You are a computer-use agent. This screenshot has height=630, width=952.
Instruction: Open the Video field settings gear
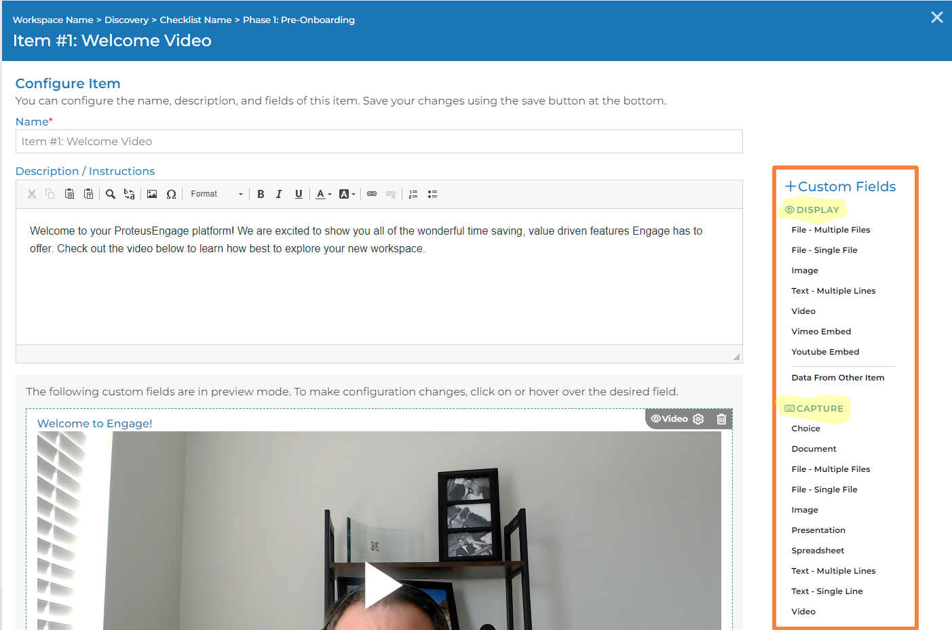pos(698,419)
